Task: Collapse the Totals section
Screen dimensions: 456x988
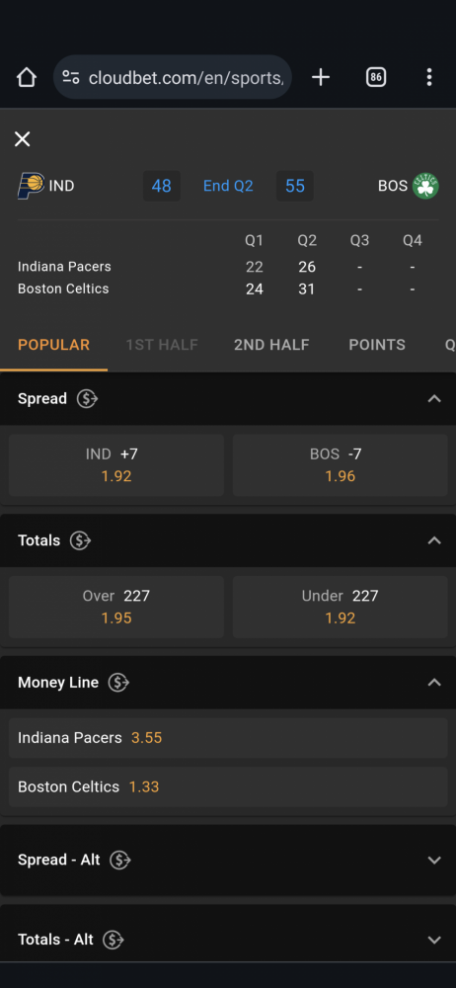Action: tap(434, 540)
